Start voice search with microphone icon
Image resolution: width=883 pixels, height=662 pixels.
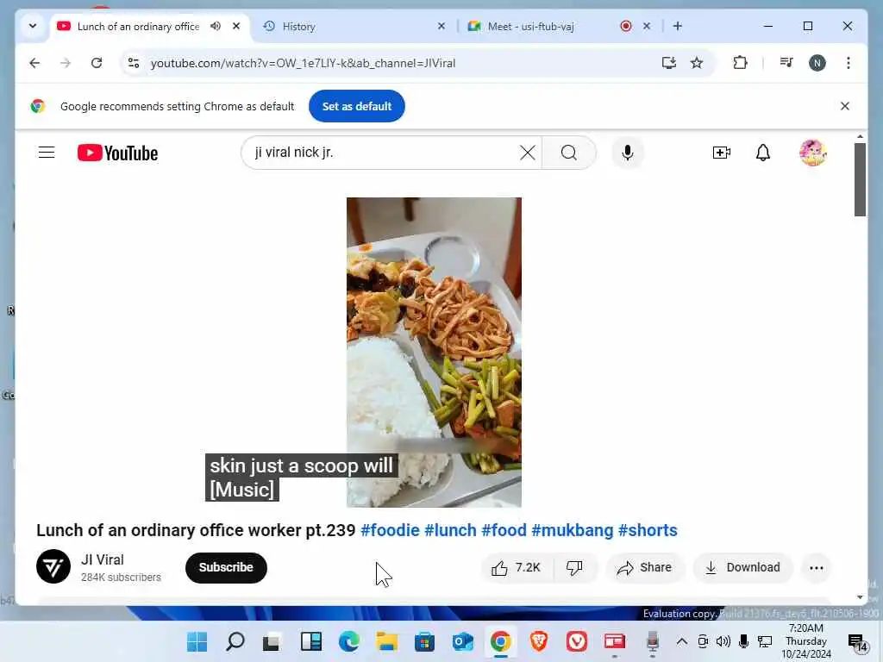point(628,153)
